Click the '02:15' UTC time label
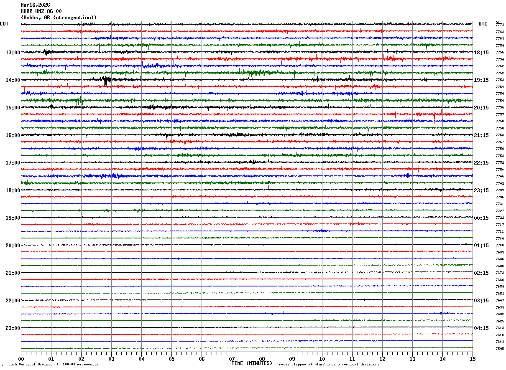This screenshot has height=370, width=506. click(x=481, y=273)
